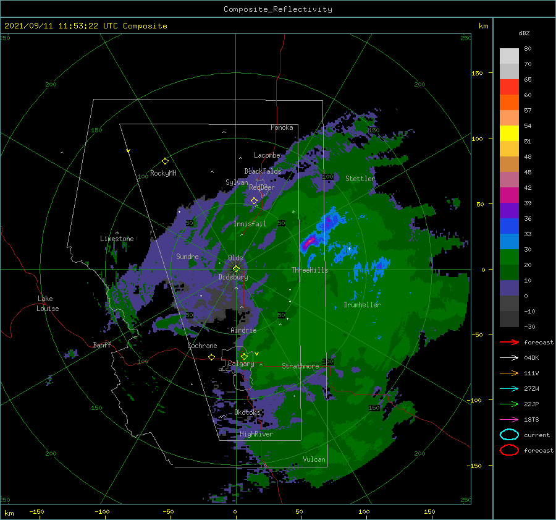Click the Cochrane label
This screenshot has width=556, height=520.
[x=202, y=346]
